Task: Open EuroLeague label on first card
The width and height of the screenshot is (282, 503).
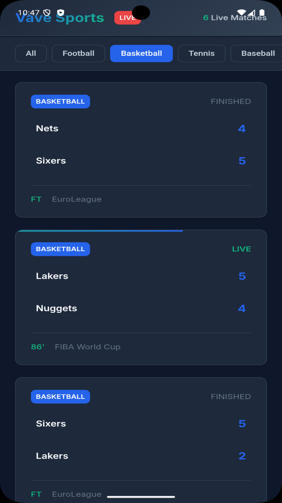Action: [77, 199]
